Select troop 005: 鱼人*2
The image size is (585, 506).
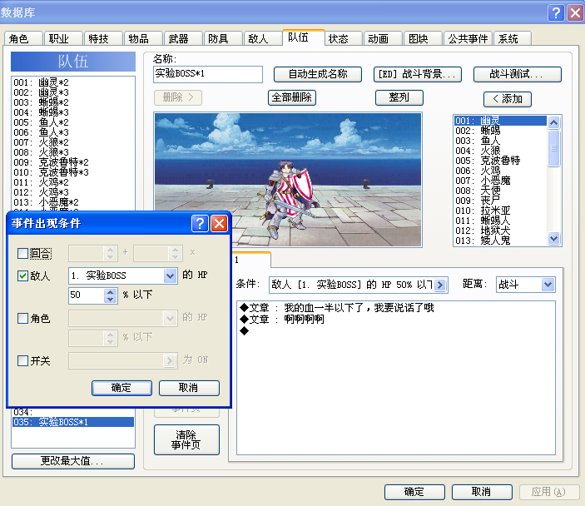point(72,122)
